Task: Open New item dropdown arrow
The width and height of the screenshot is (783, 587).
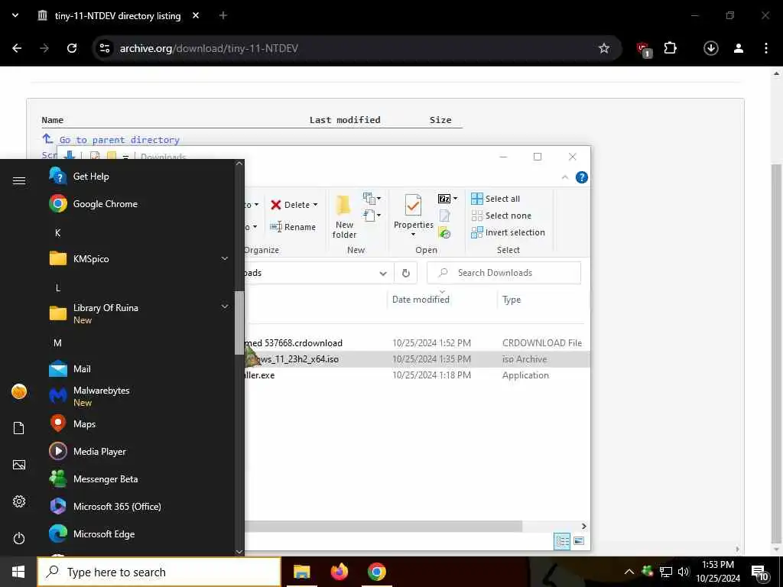Action: pos(379,198)
